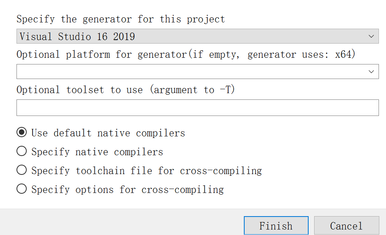Click the chevron arrow of the generator combo box
Screen dimensions: 386x235
[x=371, y=37]
